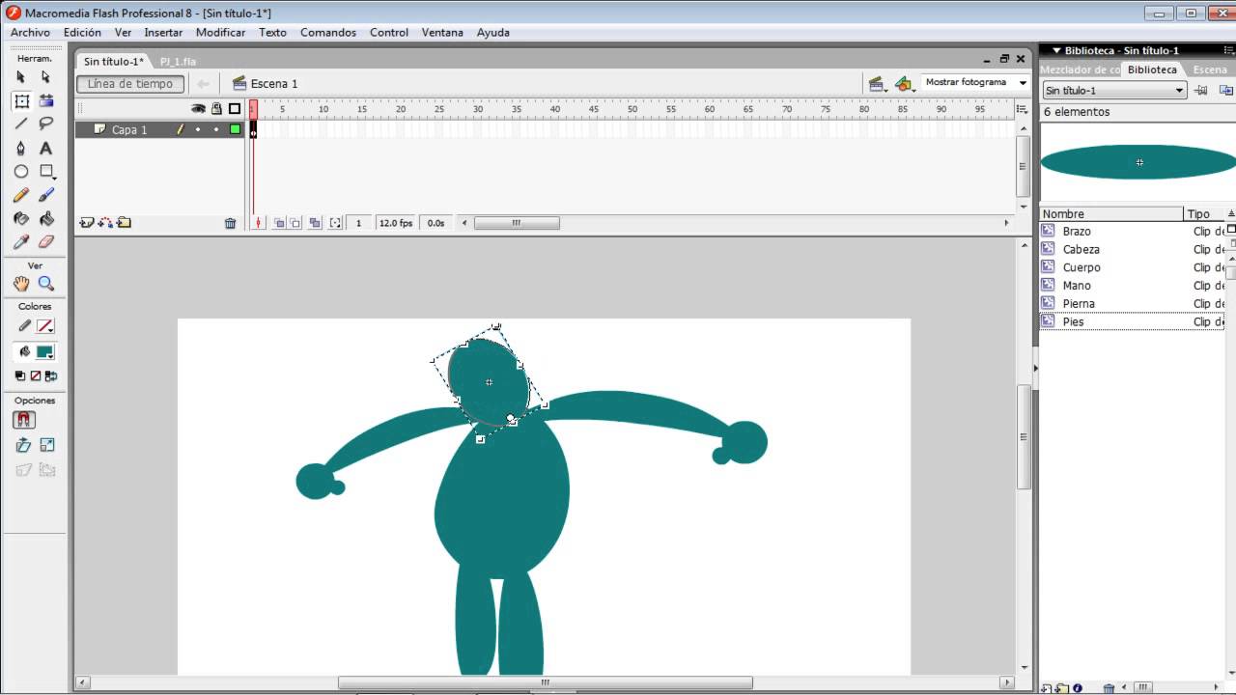Insert a layer folder
1236x695 pixels.
coord(124,223)
